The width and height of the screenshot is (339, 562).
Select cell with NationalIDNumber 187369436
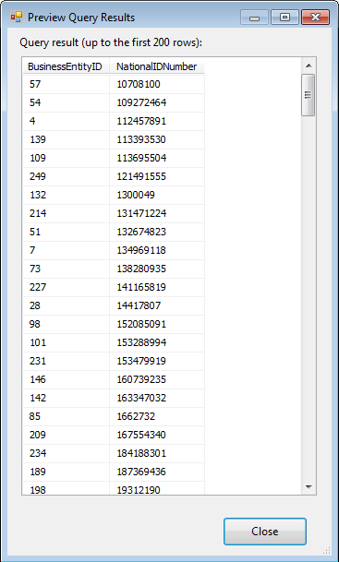157,472
